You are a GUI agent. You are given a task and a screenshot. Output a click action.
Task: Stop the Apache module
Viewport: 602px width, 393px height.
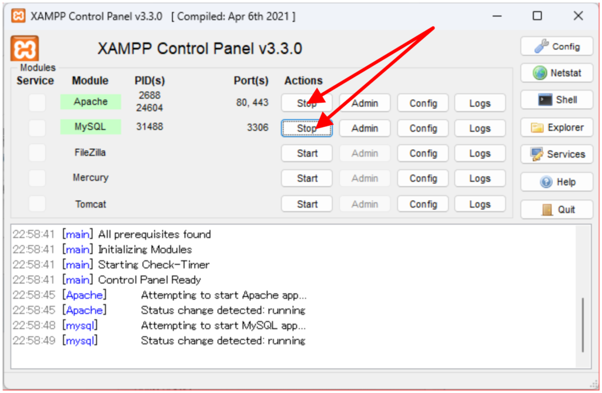coord(306,103)
